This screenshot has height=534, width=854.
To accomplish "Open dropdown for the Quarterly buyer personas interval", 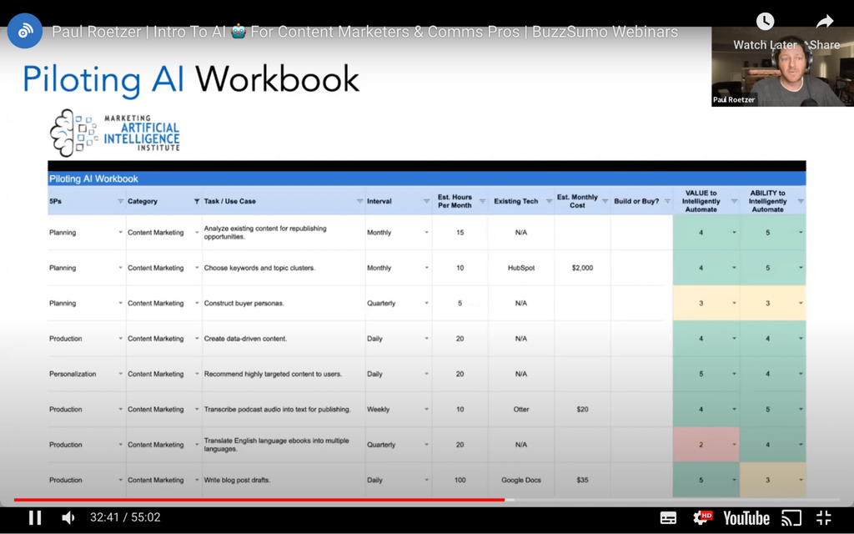I will (426, 304).
